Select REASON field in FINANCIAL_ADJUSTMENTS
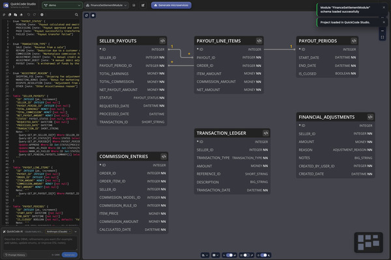This screenshot has width=391, height=260. [336, 149]
